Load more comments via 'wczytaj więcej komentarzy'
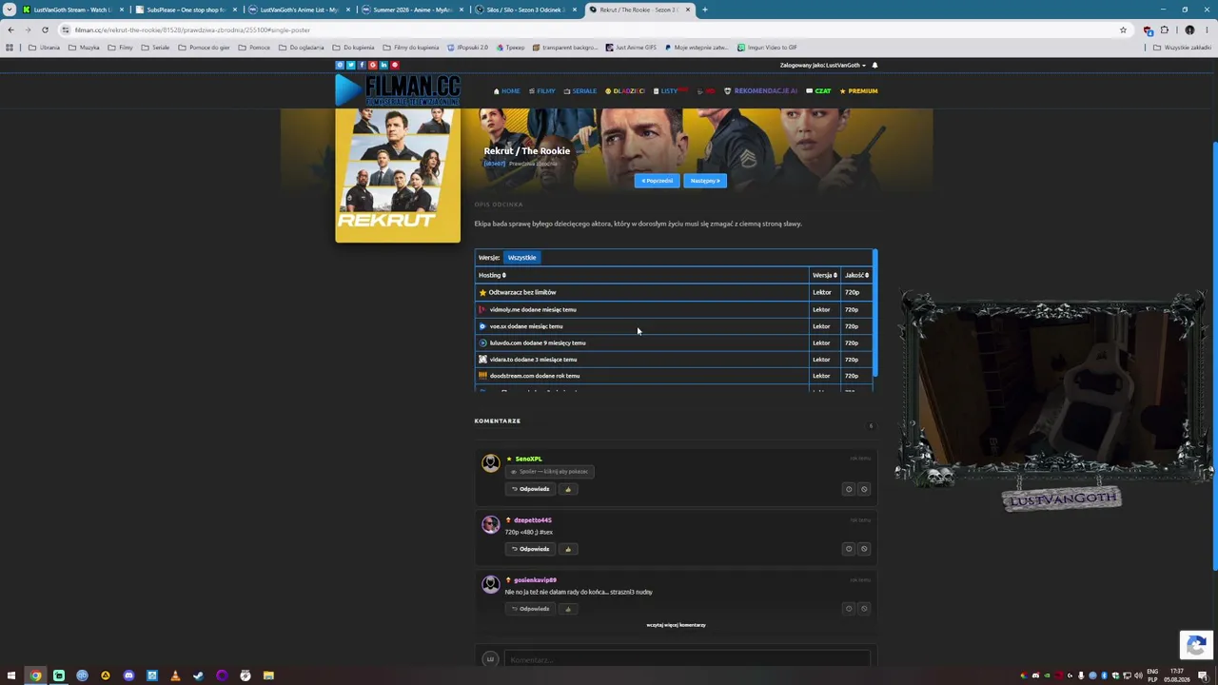1218x685 pixels. [676, 625]
